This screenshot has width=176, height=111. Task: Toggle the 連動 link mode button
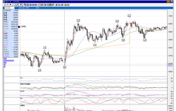[168, 2]
